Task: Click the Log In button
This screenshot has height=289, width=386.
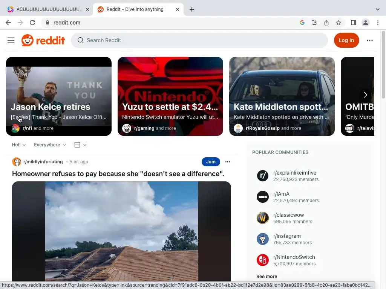Action: [346, 40]
